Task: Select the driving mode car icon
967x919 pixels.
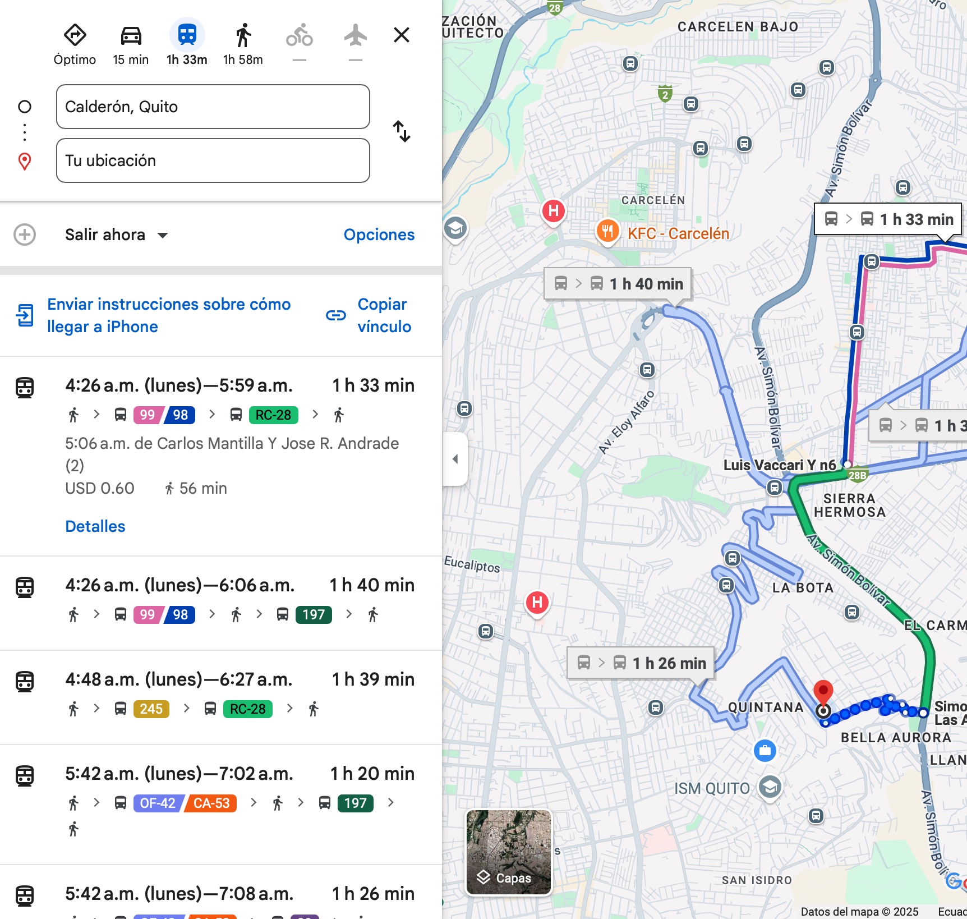Action: coord(131,36)
